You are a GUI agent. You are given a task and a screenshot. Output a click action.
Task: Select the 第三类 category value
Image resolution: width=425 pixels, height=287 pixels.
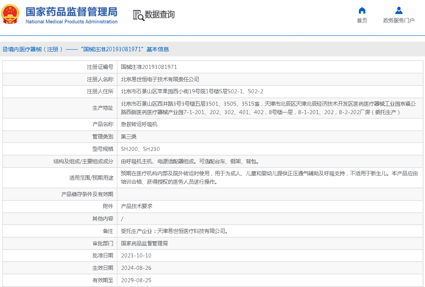coord(129,136)
